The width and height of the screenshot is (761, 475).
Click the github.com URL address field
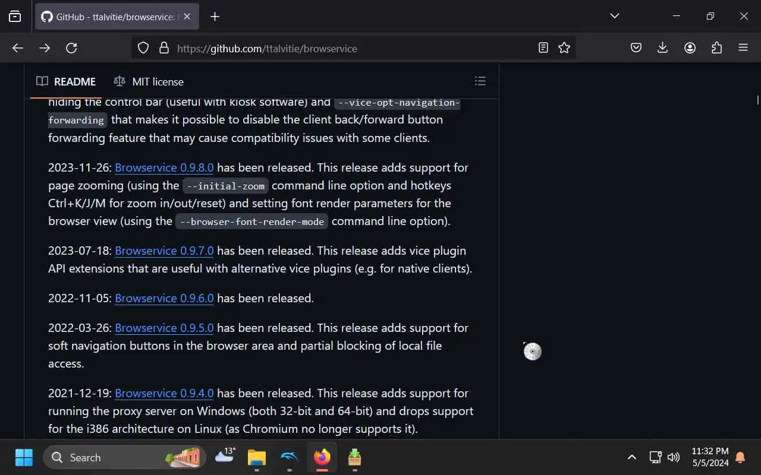click(x=353, y=48)
